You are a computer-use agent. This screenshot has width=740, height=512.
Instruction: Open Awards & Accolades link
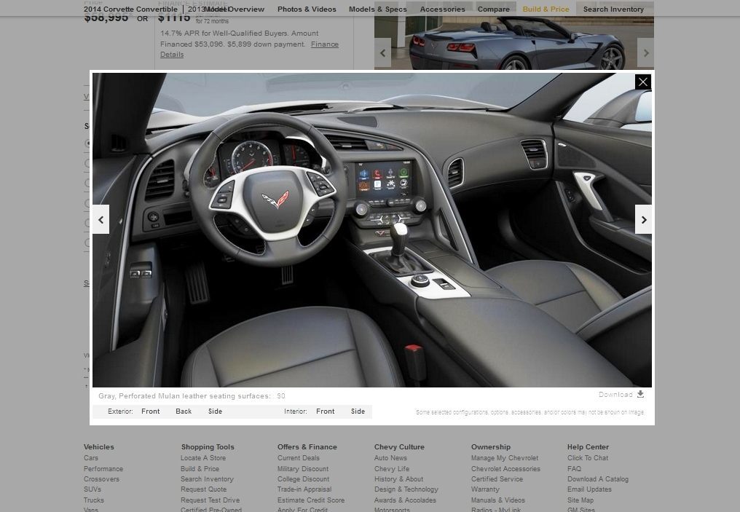pyautogui.click(x=406, y=500)
